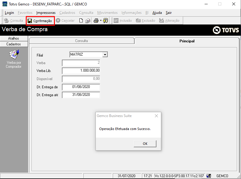
Task: Click the Disponível value field
Action: pyautogui.click(x=81, y=79)
